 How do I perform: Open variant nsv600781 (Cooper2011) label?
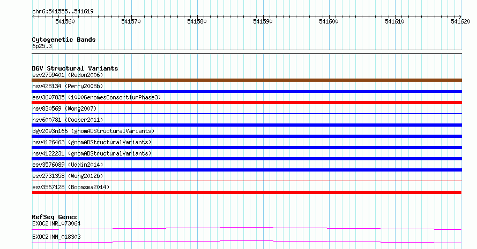pos(68,120)
